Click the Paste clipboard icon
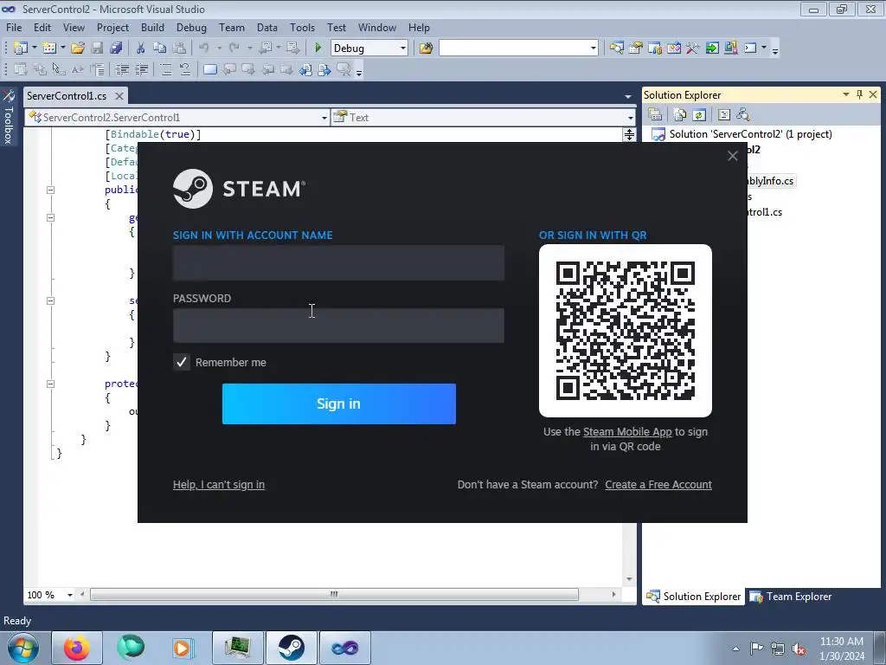Viewport: 886px width, 665px height. (x=179, y=48)
